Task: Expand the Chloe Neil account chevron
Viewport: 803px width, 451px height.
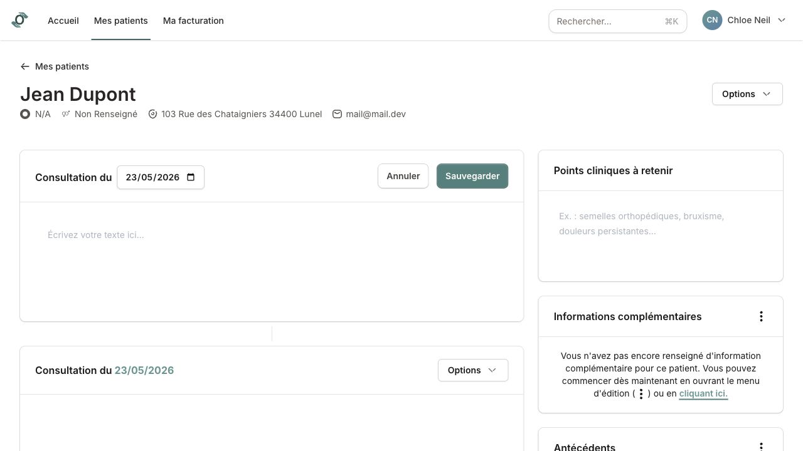Action: (782, 20)
